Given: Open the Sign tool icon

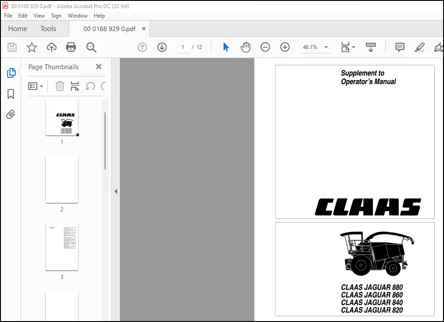Looking at the screenshot, I should pos(439,47).
